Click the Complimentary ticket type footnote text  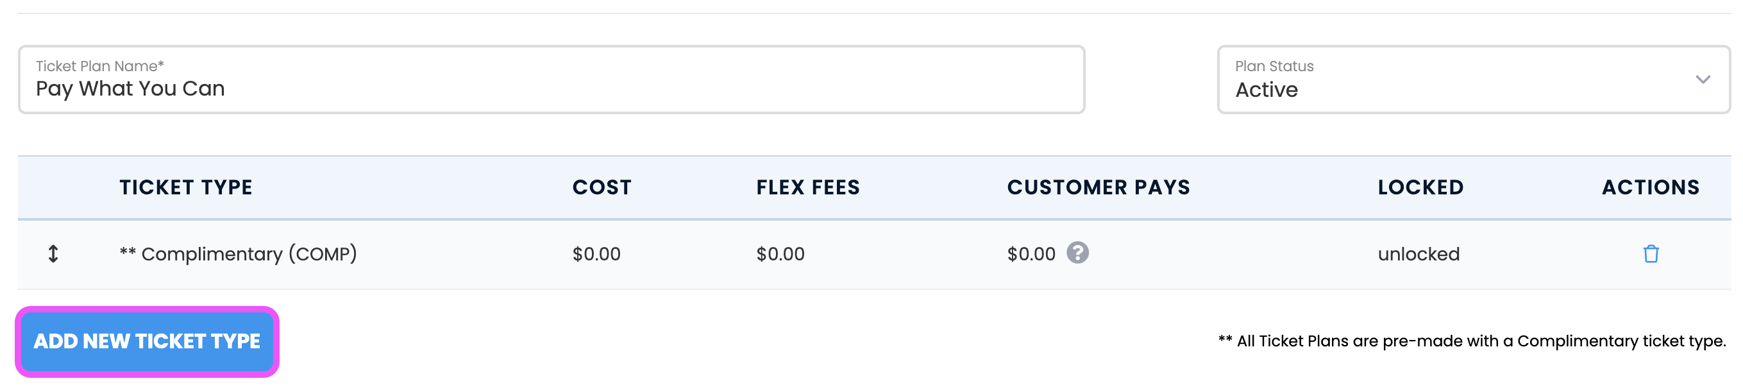(1472, 341)
